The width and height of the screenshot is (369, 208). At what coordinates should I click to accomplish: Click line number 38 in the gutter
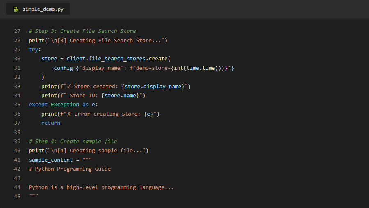point(17,133)
